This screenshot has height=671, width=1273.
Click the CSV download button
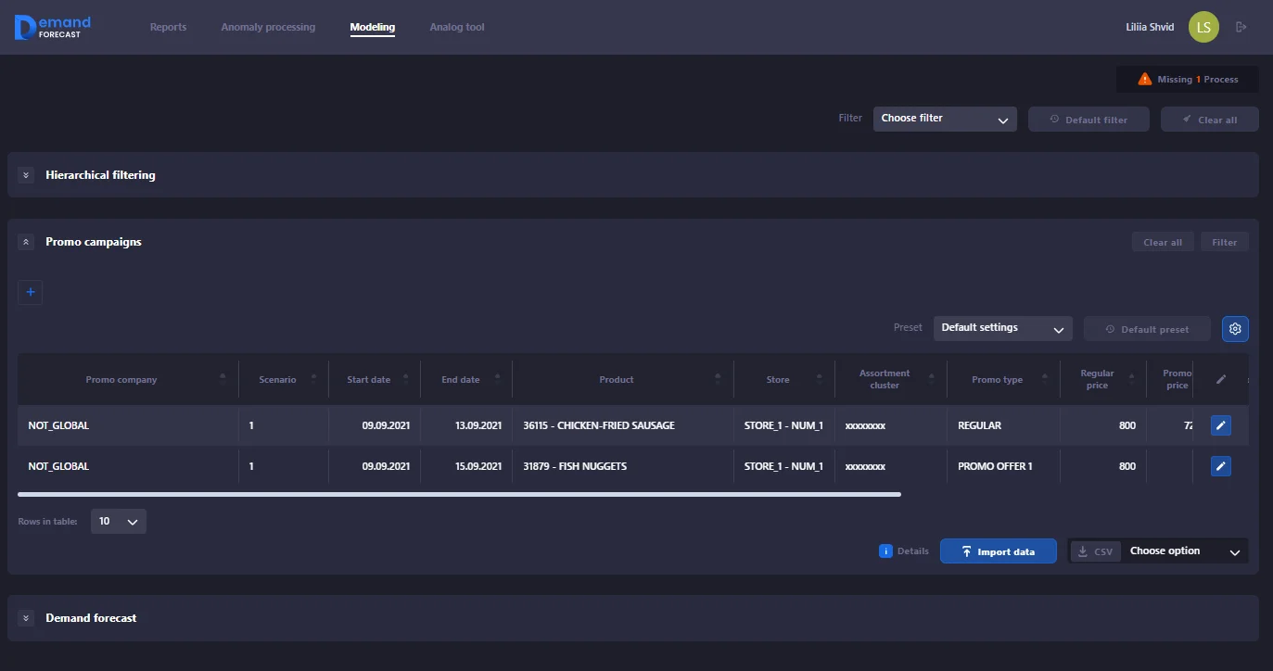1095,551
